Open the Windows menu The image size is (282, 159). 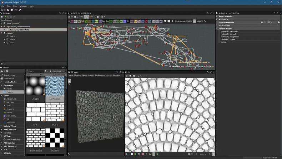(x=23, y=6)
